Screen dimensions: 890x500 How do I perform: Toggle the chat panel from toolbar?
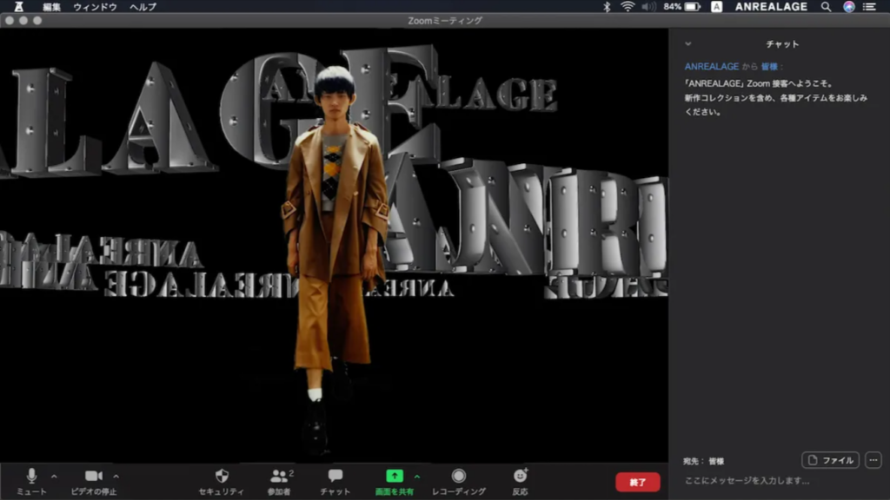point(335,482)
